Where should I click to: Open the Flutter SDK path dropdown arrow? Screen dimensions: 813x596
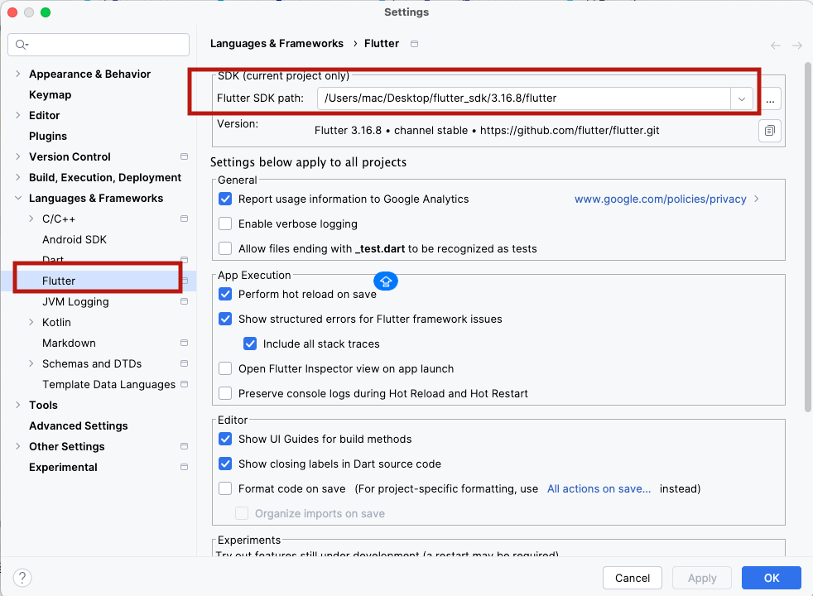pyautogui.click(x=742, y=99)
